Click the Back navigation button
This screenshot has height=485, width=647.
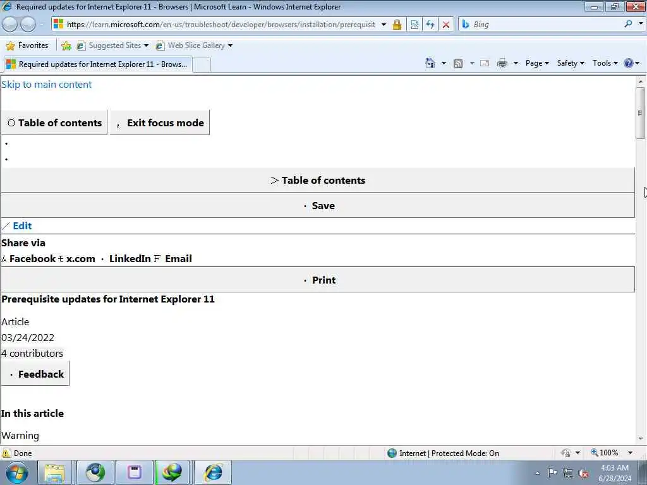(9, 25)
